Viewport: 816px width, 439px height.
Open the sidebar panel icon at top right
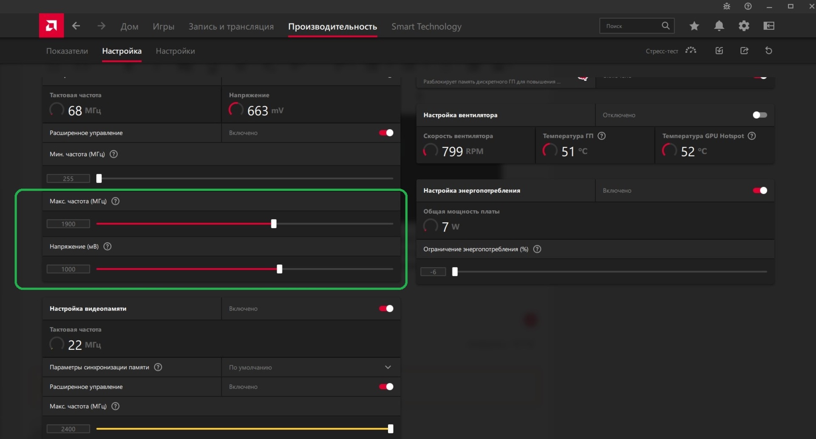pos(768,26)
